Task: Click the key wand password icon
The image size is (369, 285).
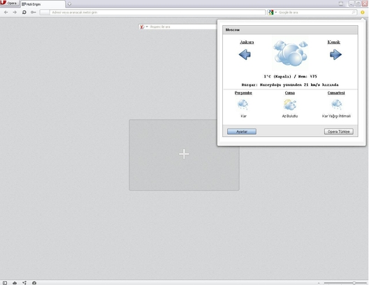Action: 33,13
